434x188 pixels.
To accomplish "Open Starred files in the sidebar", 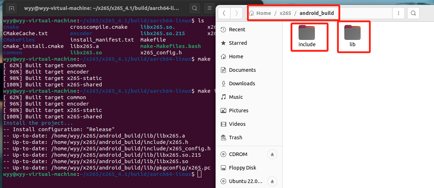I will click(x=238, y=43).
